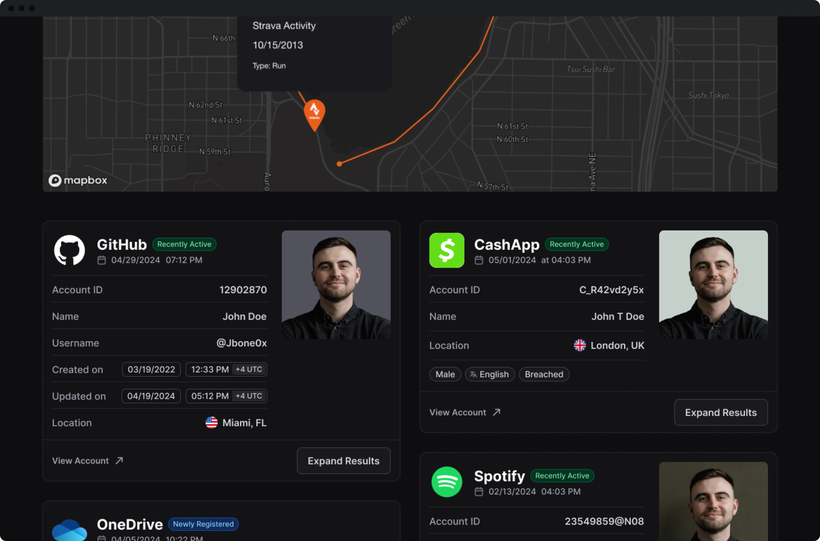Image resolution: width=820 pixels, height=541 pixels.
Task: Open the Created on date field 03/19/2022
Action: (151, 369)
